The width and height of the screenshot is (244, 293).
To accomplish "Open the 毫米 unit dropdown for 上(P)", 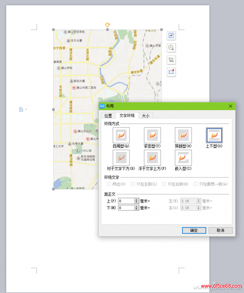I will coord(145,201).
